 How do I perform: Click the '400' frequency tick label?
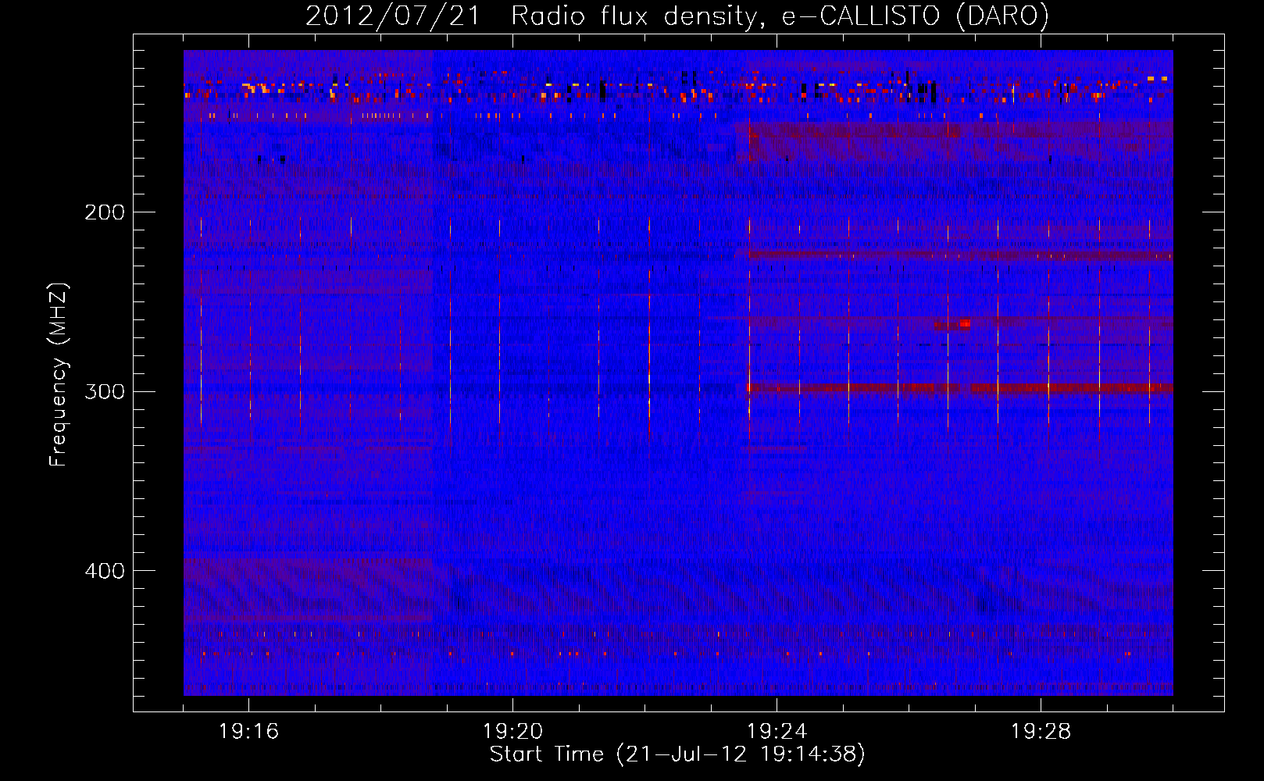105,571
